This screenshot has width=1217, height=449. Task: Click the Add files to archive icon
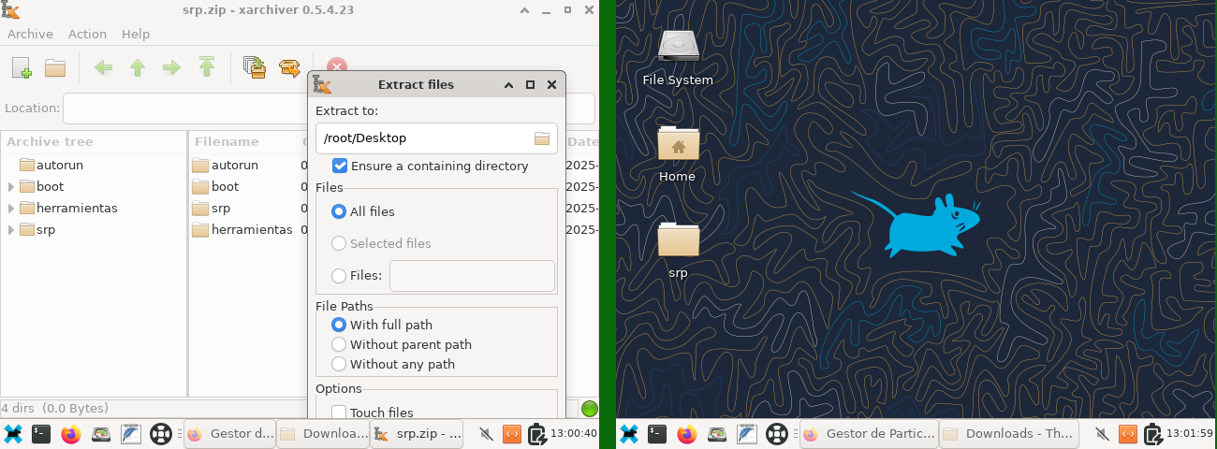(255, 67)
